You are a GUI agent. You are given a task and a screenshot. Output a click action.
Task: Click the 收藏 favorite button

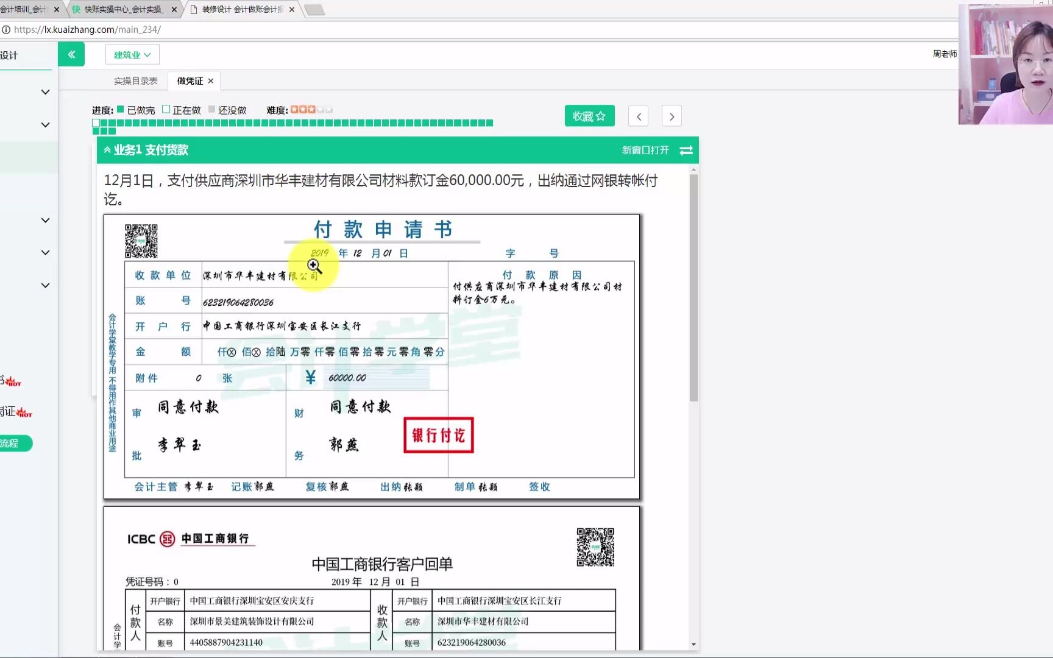pyautogui.click(x=589, y=116)
